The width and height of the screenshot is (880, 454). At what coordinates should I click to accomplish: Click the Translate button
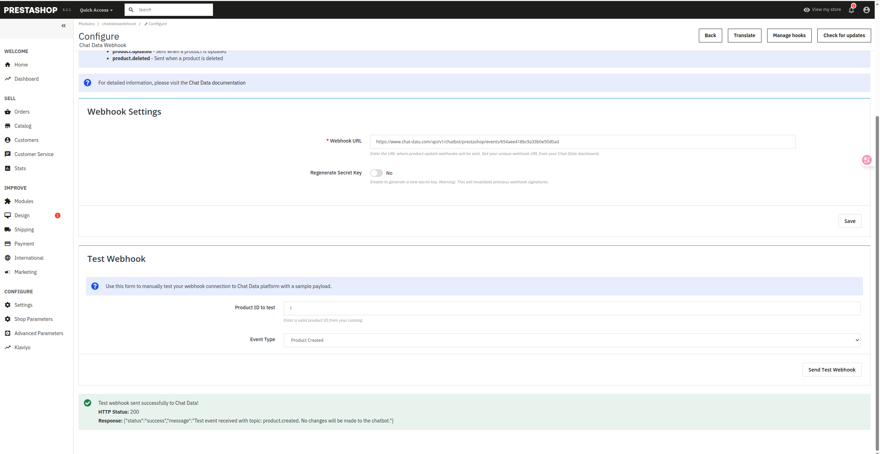[744, 35]
